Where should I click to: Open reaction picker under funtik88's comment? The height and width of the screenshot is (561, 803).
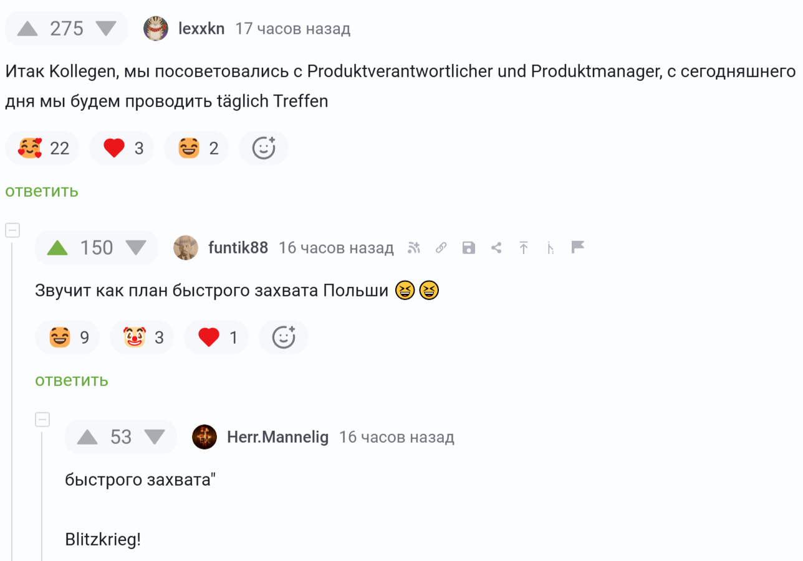[x=284, y=337]
